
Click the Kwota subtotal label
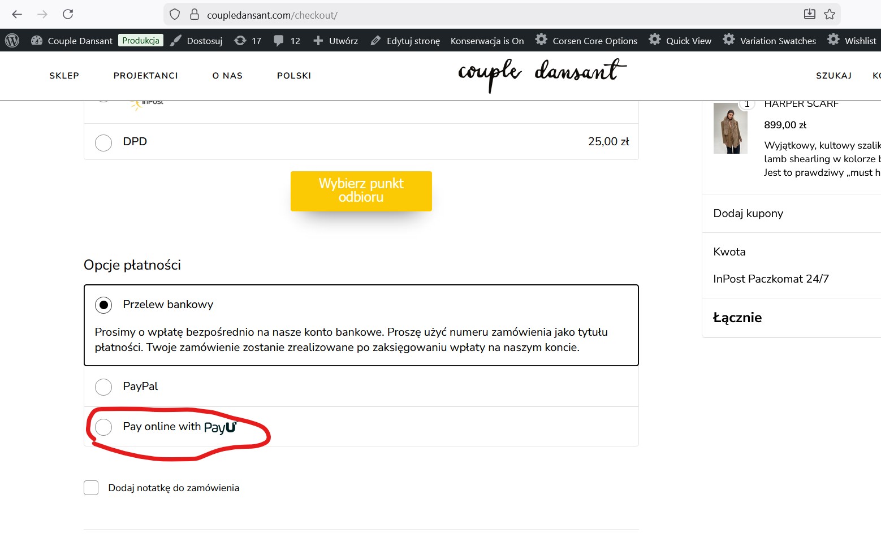click(x=729, y=252)
